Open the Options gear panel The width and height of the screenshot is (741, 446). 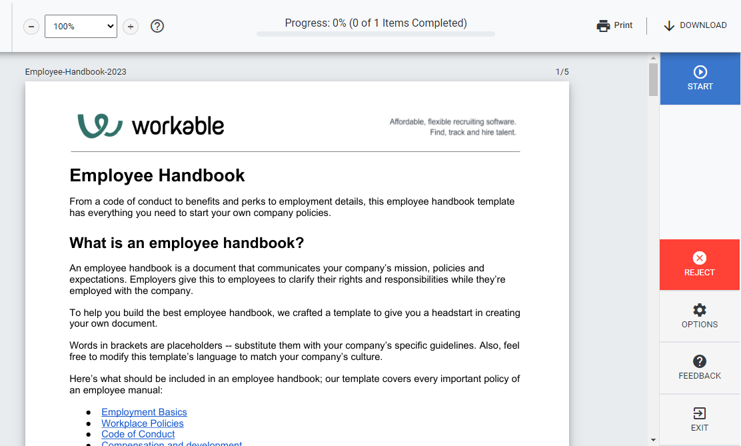699,316
